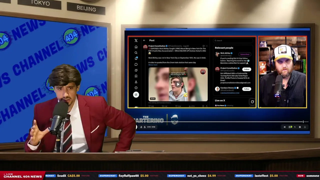The height and width of the screenshot is (180, 320).
Task: Open the CANDACEOWENS.COM link
Action: pyautogui.click(x=230, y=93)
